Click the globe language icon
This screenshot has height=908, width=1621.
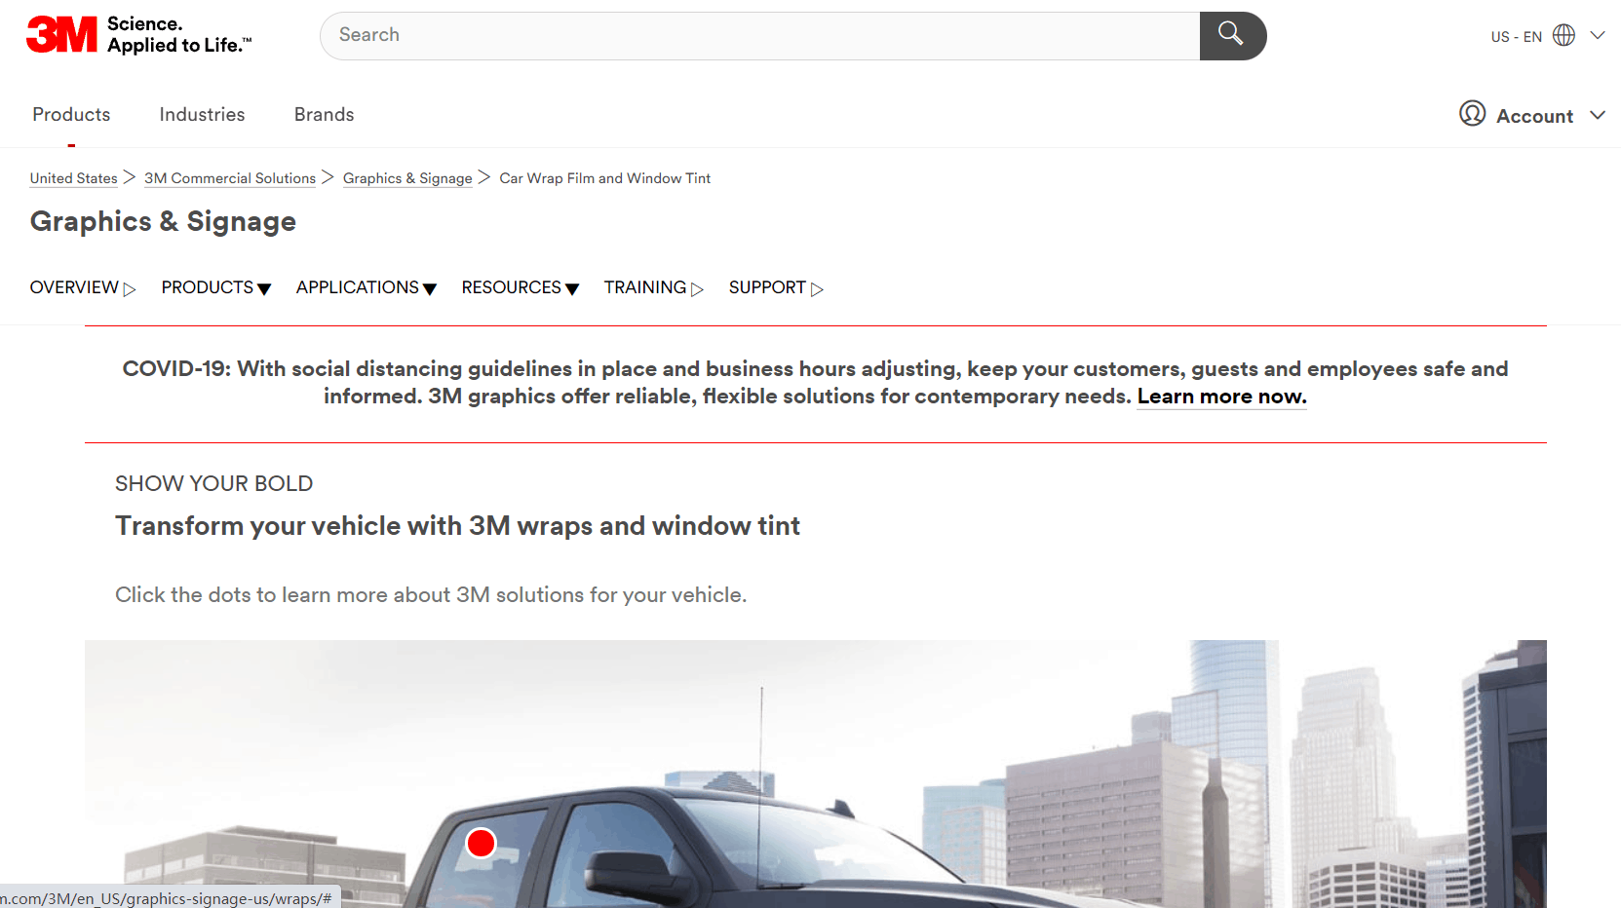tap(1563, 35)
